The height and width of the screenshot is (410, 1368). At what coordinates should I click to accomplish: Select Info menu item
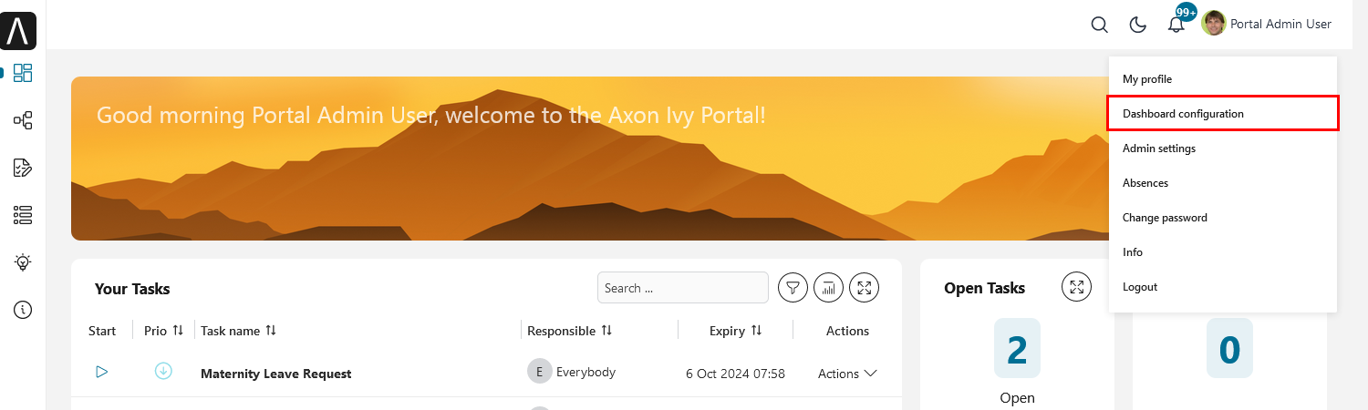(x=1223, y=252)
